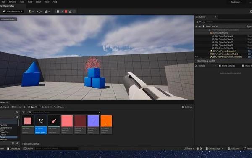Open the Output Log panel

point(13,149)
